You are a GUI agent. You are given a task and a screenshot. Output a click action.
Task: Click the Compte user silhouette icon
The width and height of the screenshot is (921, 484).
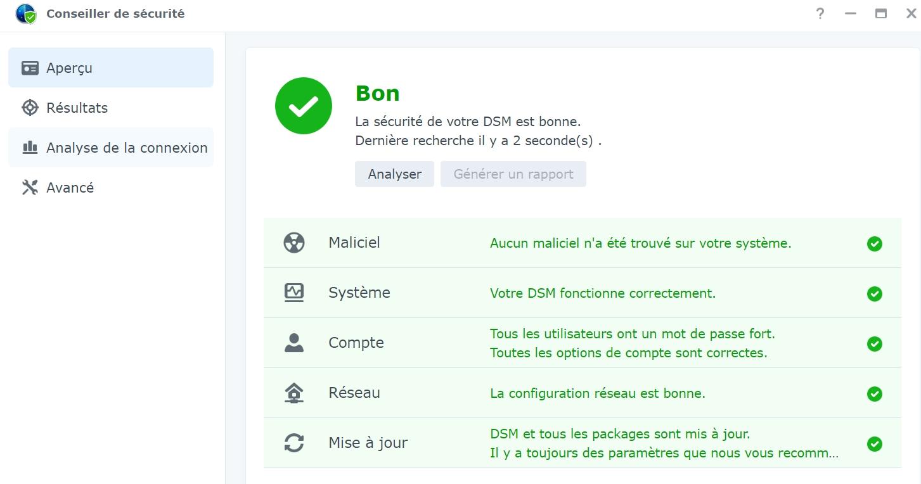[294, 343]
